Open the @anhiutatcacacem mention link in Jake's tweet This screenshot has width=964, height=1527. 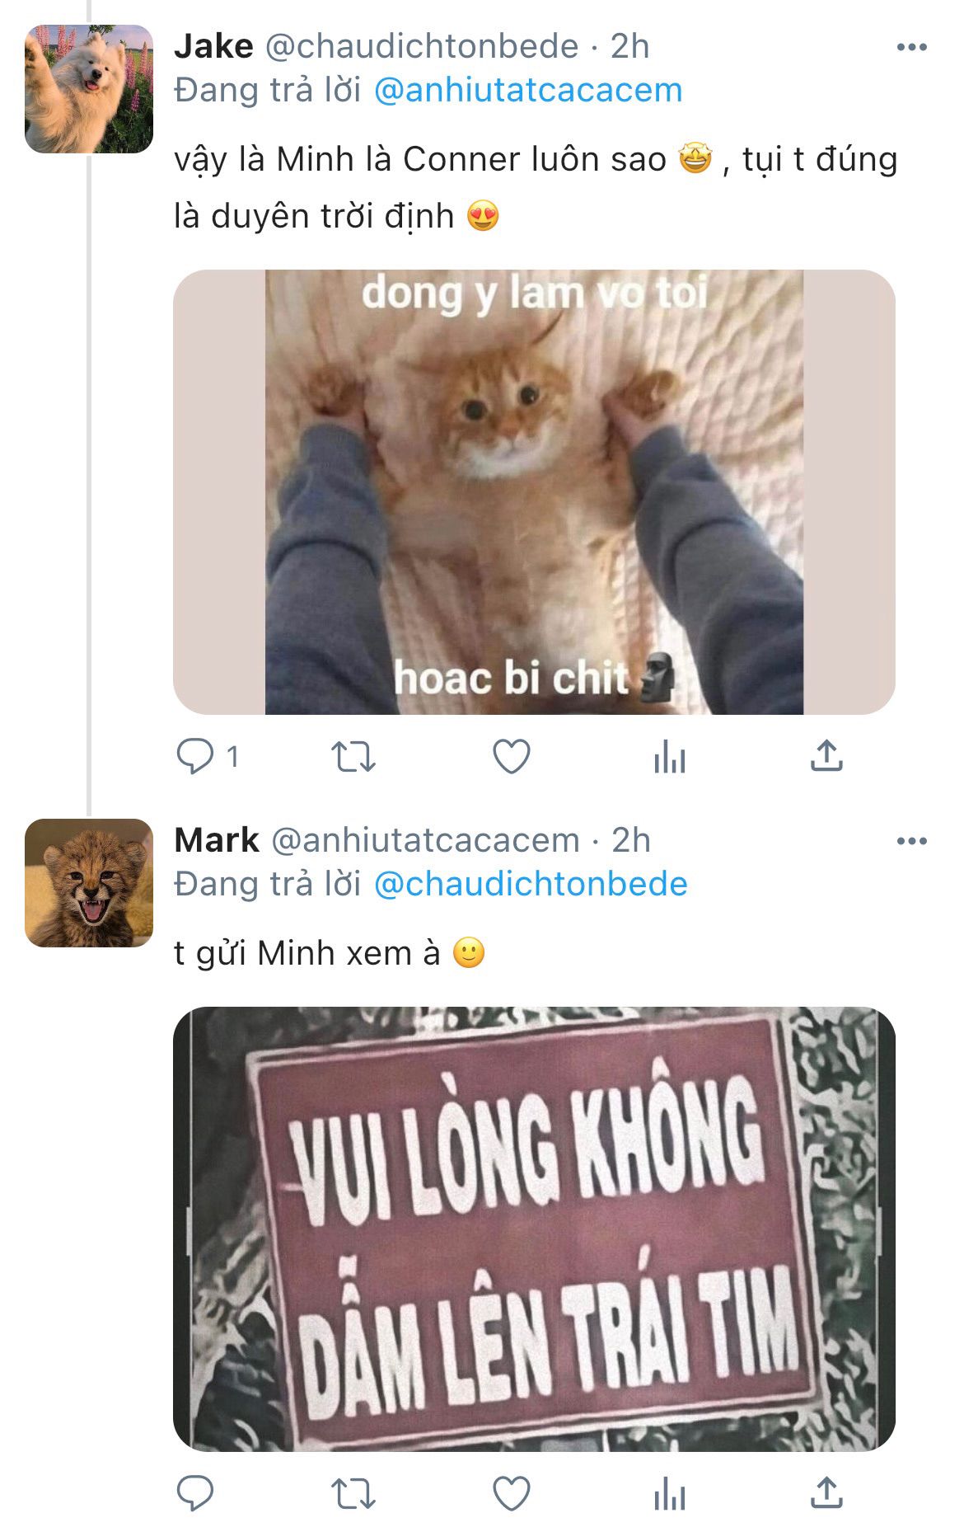pyautogui.click(x=528, y=90)
